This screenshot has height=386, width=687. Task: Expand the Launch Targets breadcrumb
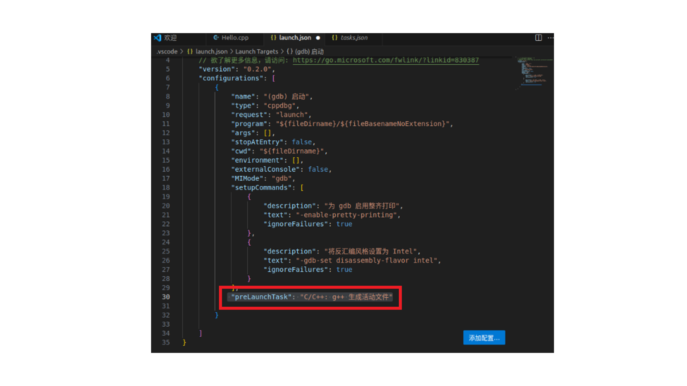pos(257,51)
